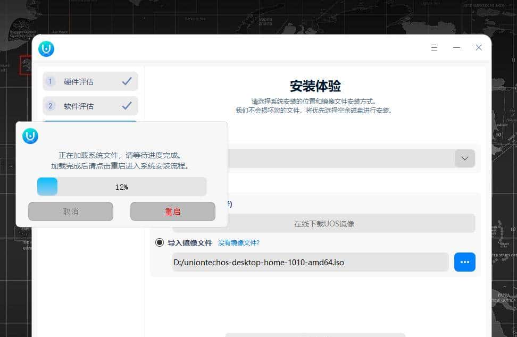The height and width of the screenshot is (337, 517).
Task: Click the checkmark beside 硬件评估
Action: click(126, 81)
